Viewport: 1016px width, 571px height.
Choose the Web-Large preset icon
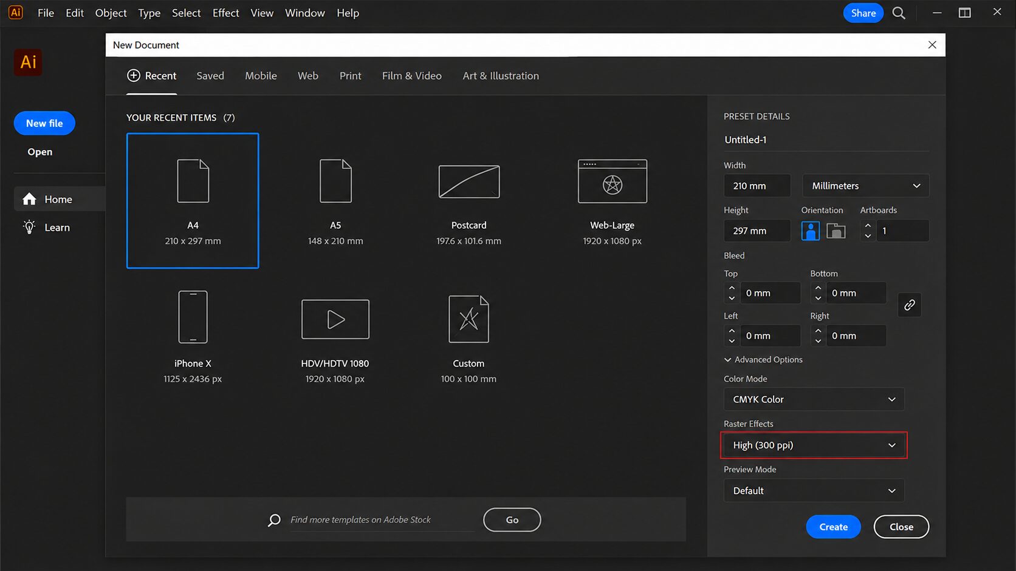612,181
